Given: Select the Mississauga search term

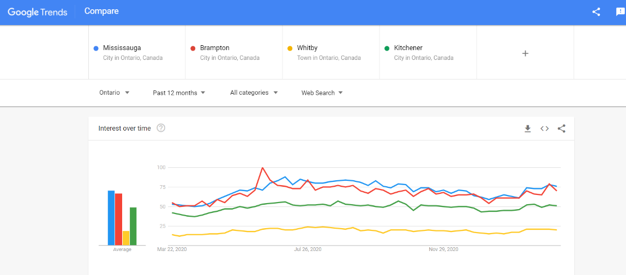Looking at the screenshot, I should (122, 48).
